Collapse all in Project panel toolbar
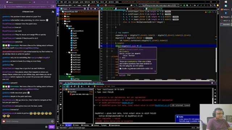Viewport: 232px width, 130px height. [91, 9]
